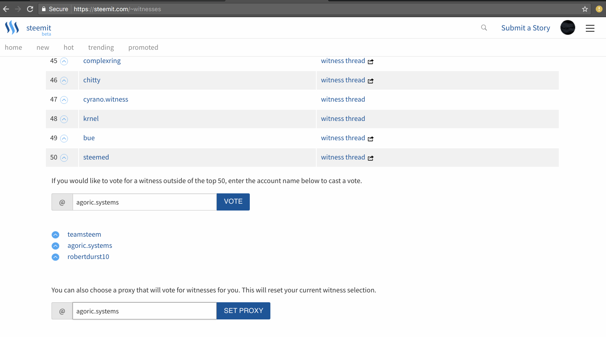Open krnel profile link
Screen dimensions: 606x337
point(91,118)
